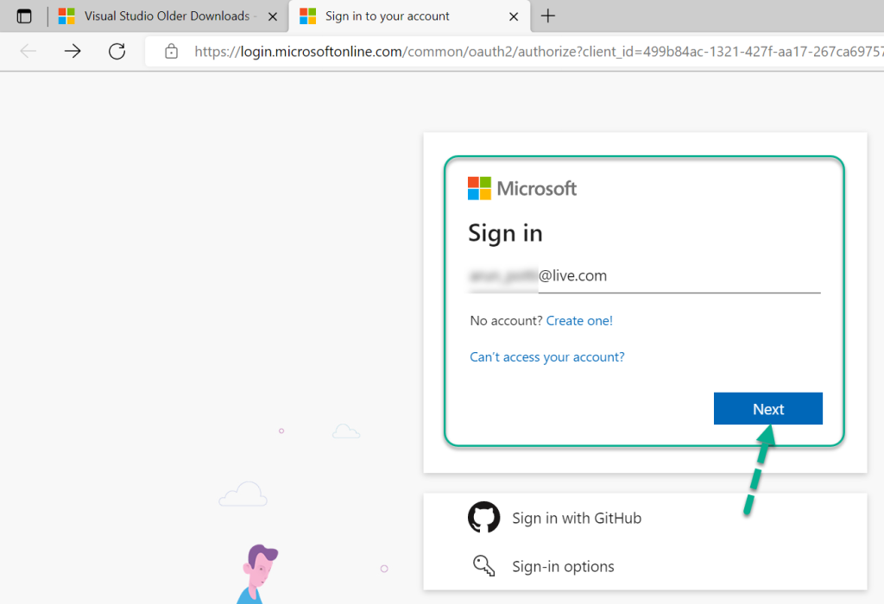Open the Create one! link
The image size is (884, 604).
(579, 321)
